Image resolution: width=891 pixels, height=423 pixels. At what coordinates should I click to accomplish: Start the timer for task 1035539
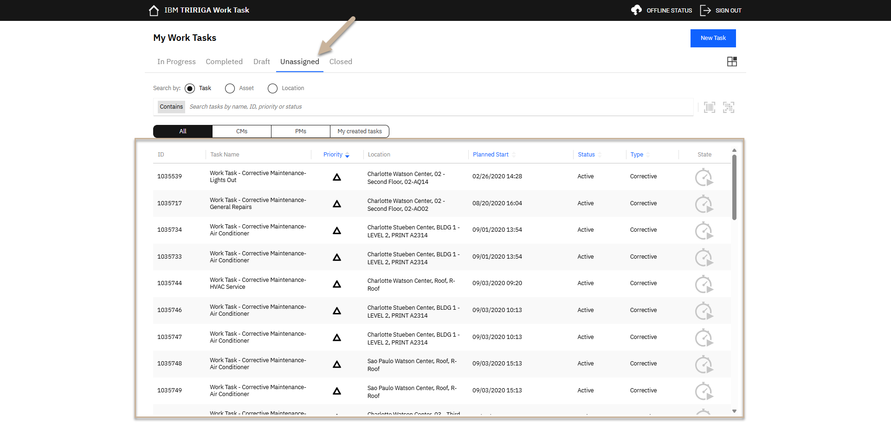pos(704,178)
